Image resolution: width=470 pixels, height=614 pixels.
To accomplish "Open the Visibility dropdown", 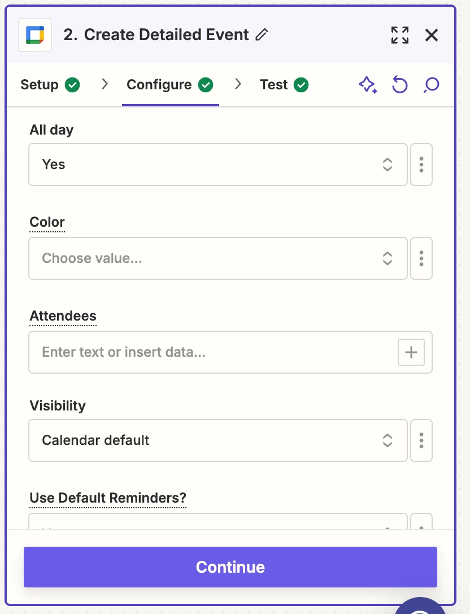I will (x=217, y=440).
